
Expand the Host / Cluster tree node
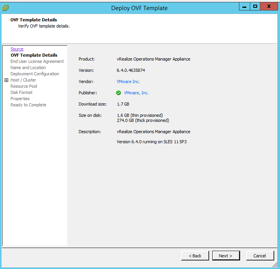pyautogui.click(x=6, y=80)
